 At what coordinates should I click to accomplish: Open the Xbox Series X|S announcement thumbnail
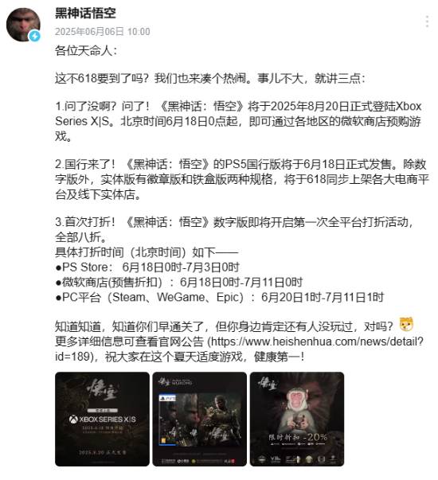(x=102, y=419)
